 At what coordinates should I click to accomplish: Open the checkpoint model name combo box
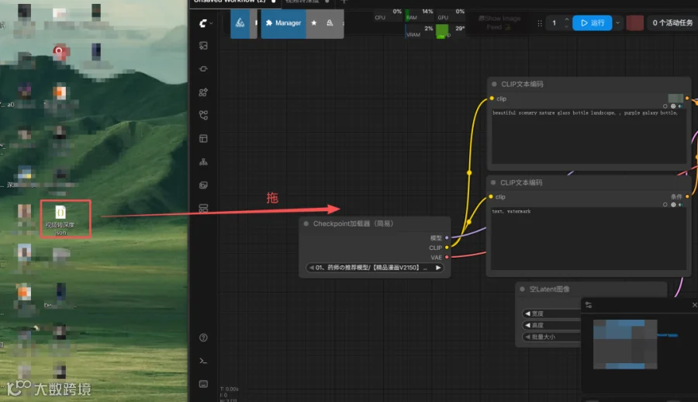click(375, 268)
